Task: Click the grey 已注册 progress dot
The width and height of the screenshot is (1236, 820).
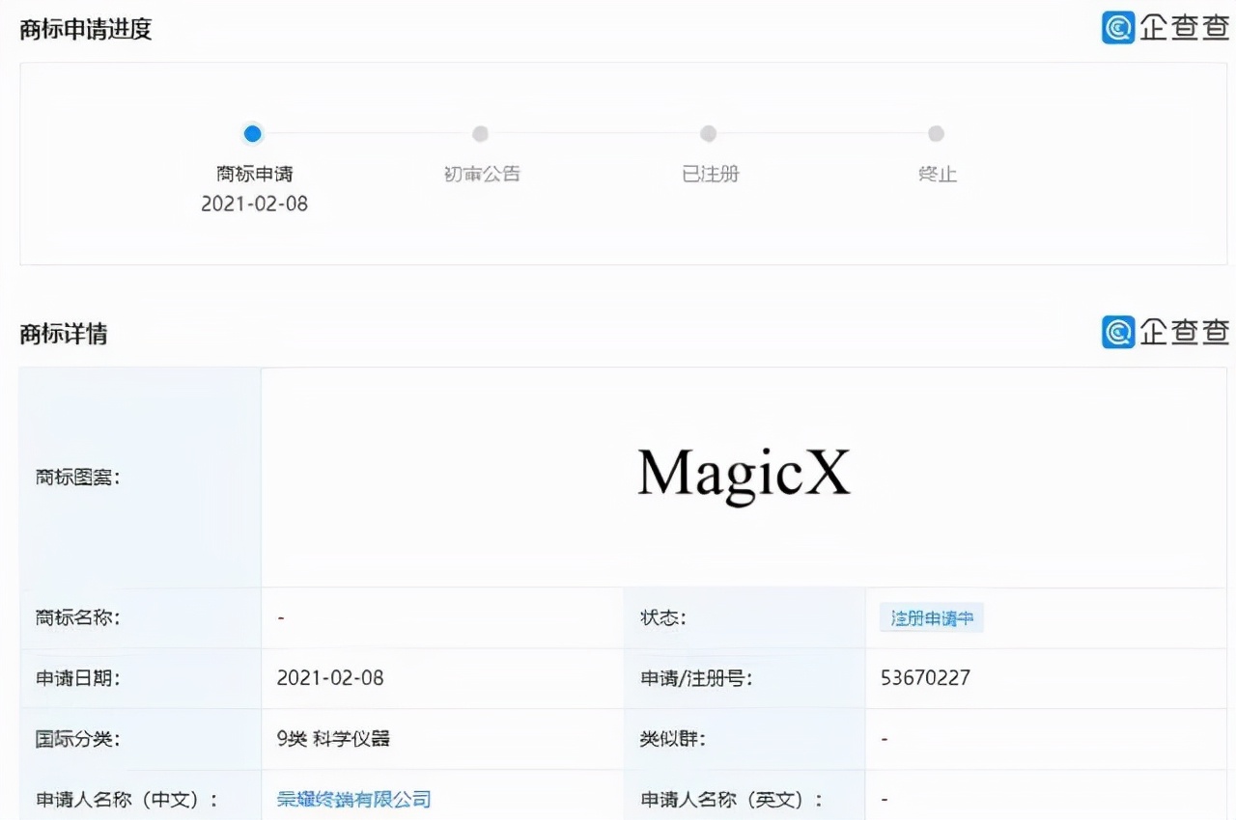Action: pos(708,134)
